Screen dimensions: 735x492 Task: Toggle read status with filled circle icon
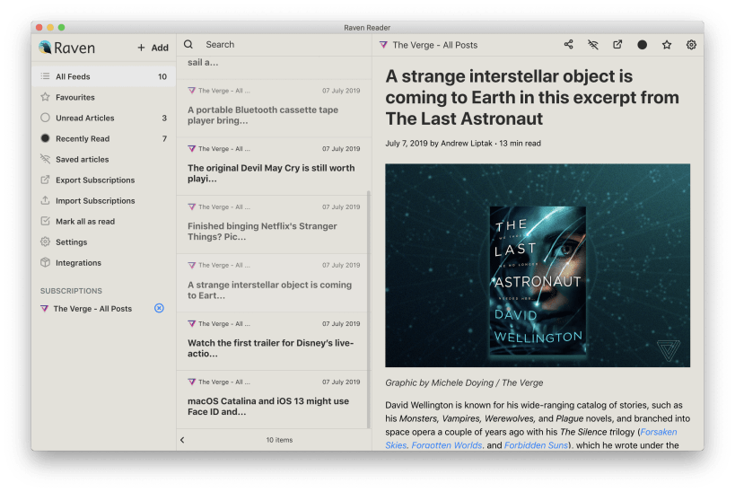point(643,45)
